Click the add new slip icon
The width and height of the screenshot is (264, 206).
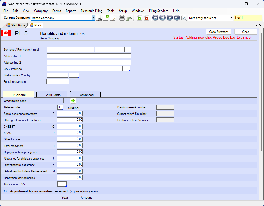pos(139,18)
